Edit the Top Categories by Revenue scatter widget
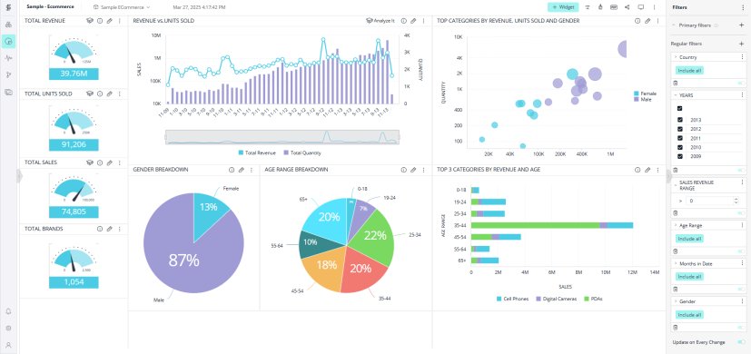 pyautogui.click(x=647, y=21)
